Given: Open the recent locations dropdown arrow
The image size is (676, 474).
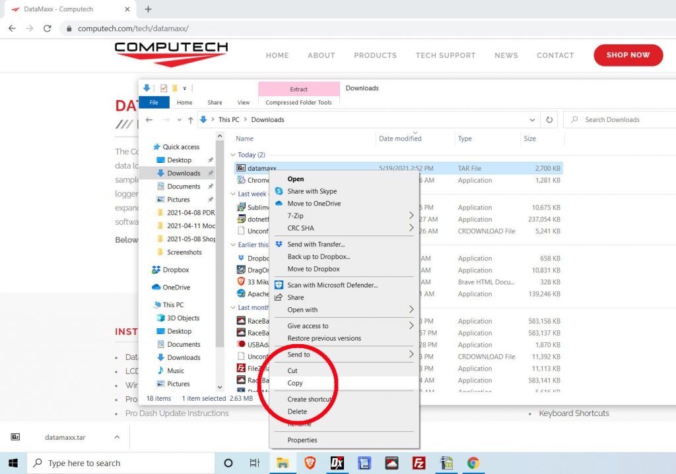Looking at the screenshot, I should coord(180,120).
